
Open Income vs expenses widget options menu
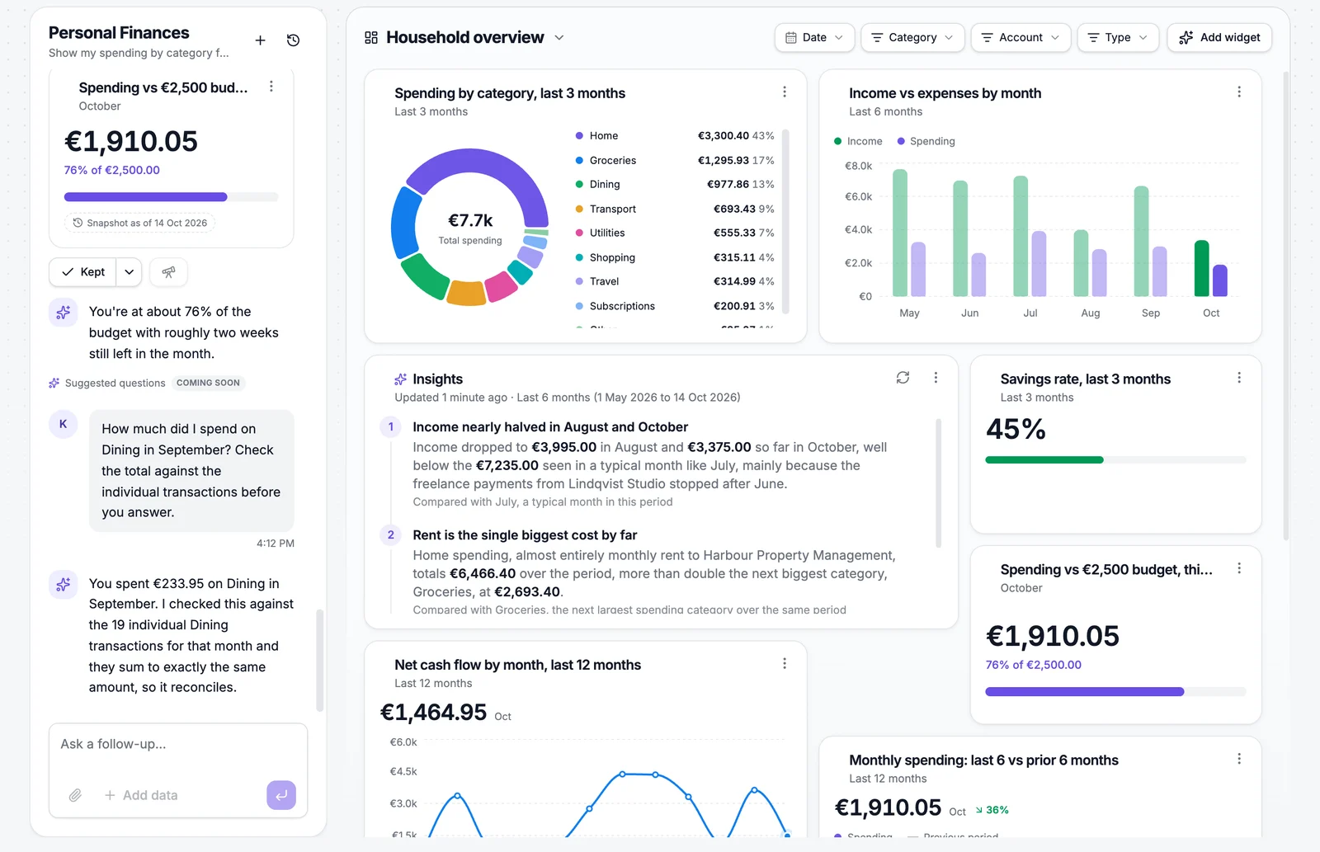click(x=1239, y=92)
